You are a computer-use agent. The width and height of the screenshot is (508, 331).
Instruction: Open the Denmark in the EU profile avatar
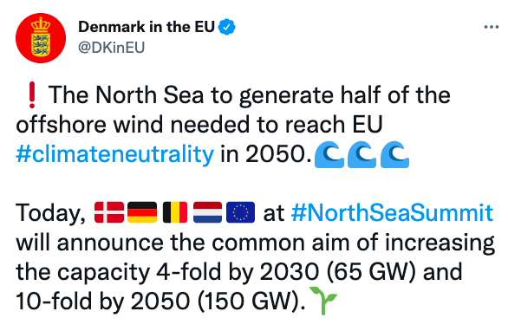41,38
